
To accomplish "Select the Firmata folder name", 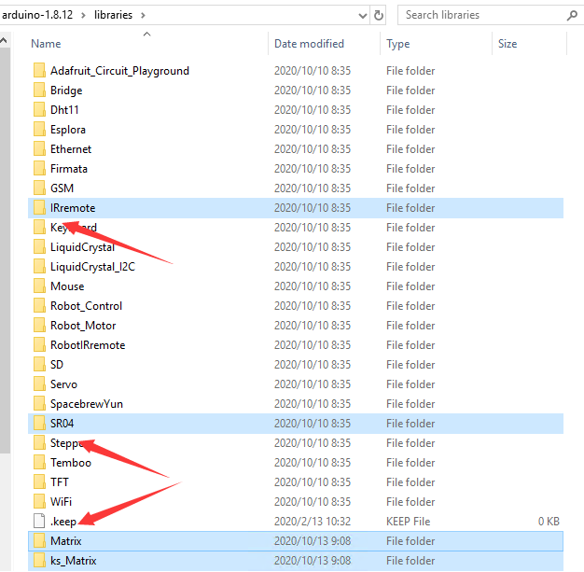I will (x=69, y=169).
